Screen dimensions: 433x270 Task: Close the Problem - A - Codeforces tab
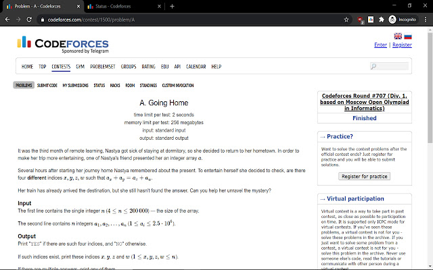tap(78, 6)
